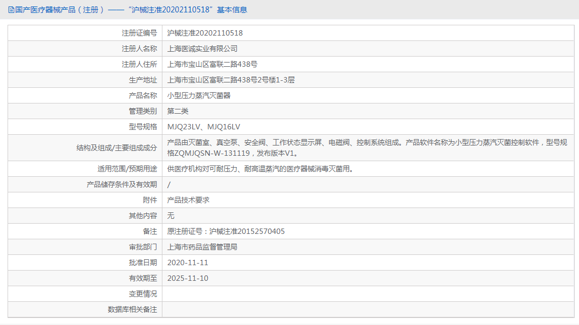Image resolution: width=579 pixels, height=325 pixels.
Task: Select product name 小型压力蒸汽灭菌器
Action: tap(199, 95)
